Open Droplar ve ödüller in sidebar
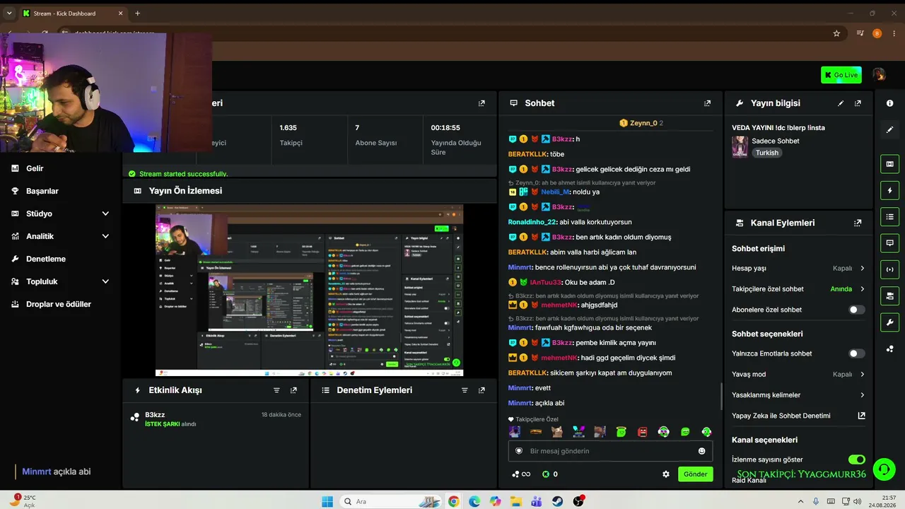Image resolution: width=905 pixels, height=509 pixels. pyautogui.click(x=60, y=304)
